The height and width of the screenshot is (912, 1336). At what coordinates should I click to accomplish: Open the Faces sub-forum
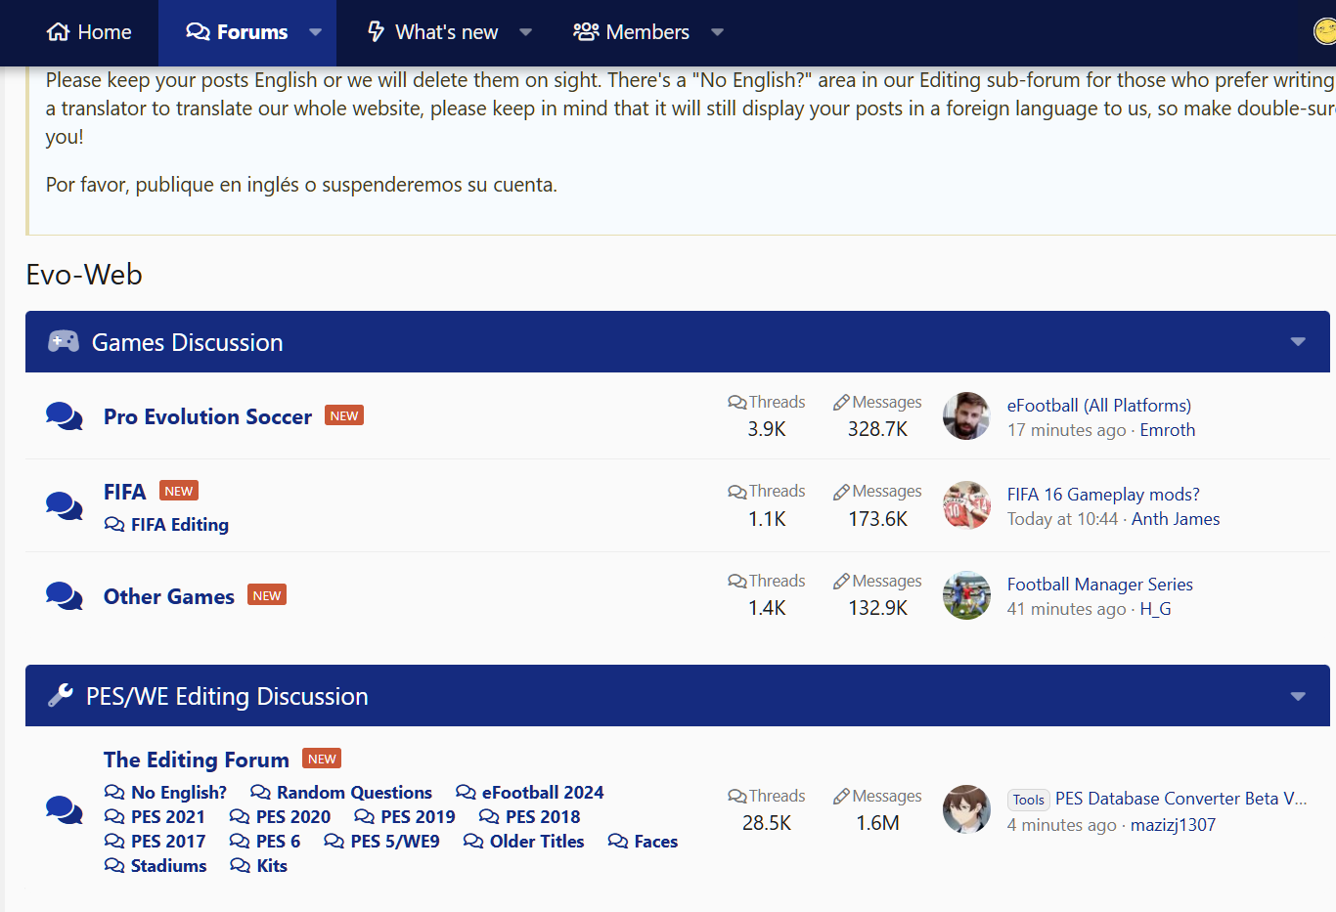[656, 842]
